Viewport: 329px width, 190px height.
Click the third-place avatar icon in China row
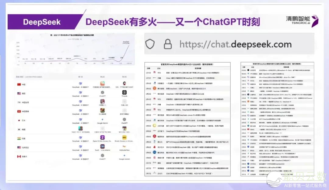coord(124,83)
